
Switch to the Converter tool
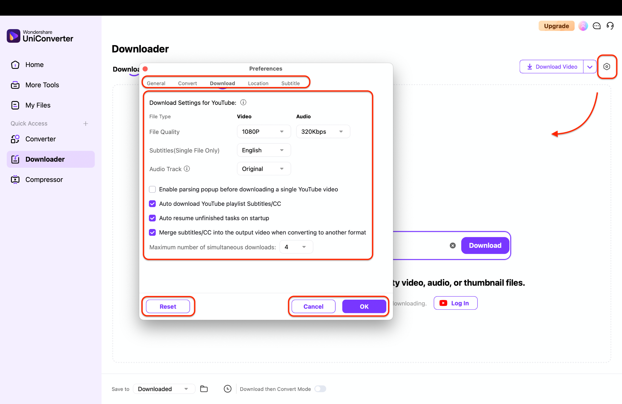(40, 139)
